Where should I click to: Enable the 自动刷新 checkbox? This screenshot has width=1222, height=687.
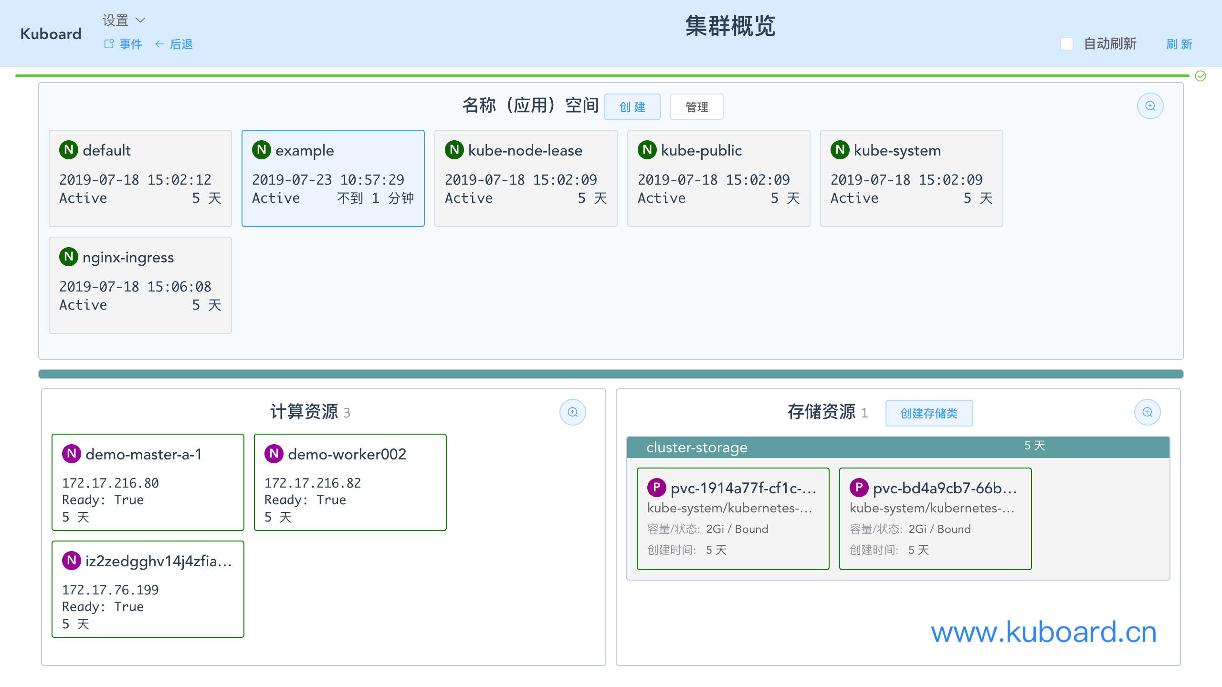pos(1067,44)
